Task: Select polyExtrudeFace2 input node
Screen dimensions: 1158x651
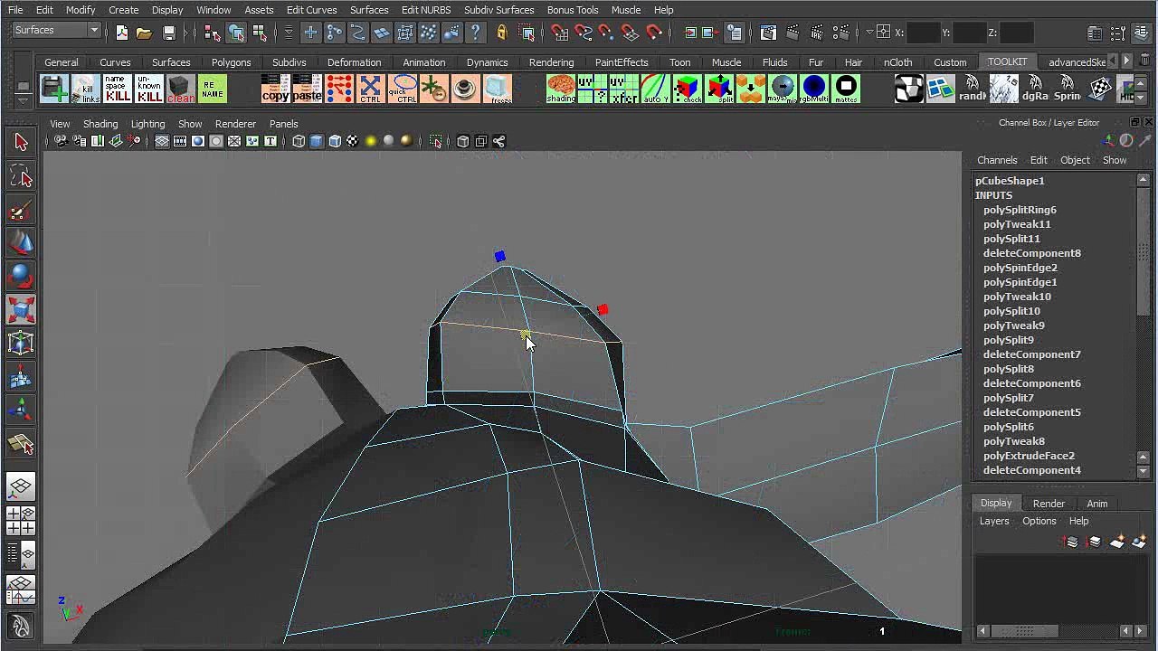Action: click(1029, 456)
